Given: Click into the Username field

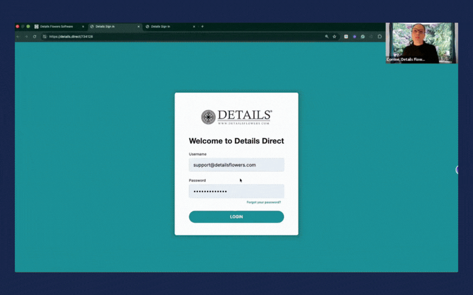Looking at the screenshot, I should pos(236,165).
